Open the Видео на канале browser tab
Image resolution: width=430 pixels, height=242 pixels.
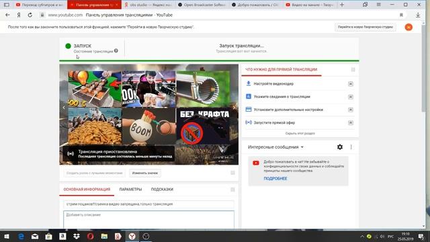click(x=310, y=5)
